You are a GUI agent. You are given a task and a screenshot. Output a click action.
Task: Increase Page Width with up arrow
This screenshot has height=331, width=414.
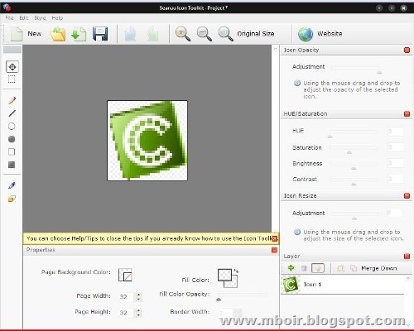coord(138,295)
